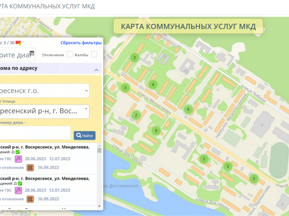Viewport: 289px width, 216px height.
Task: Click the results list scrollbar down arrow
Action: [x=100, y=206]
